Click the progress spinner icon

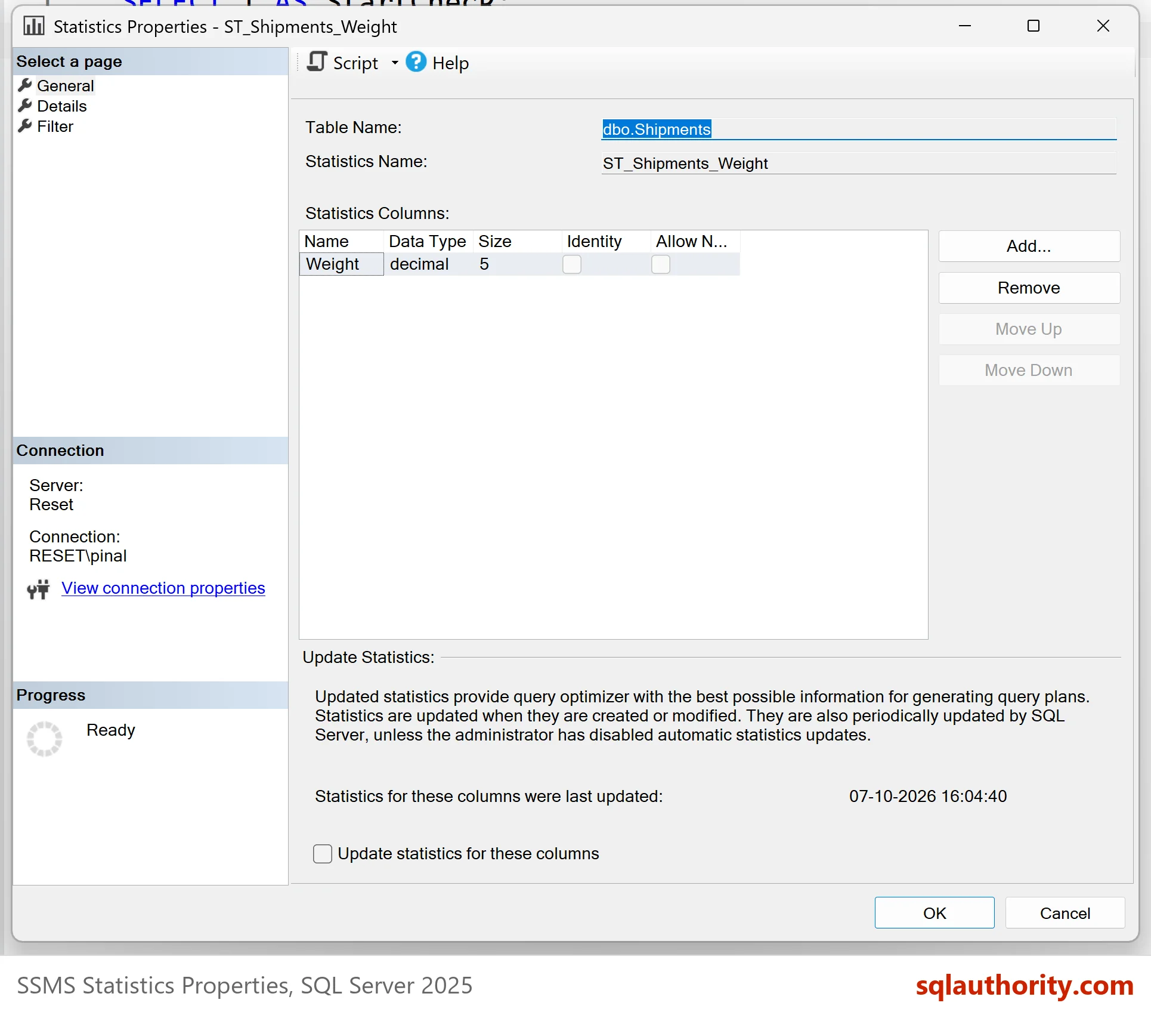click(44, 739)
